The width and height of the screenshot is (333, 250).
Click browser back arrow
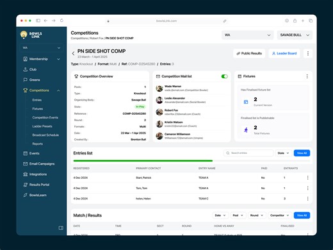(x=45, y=21)
